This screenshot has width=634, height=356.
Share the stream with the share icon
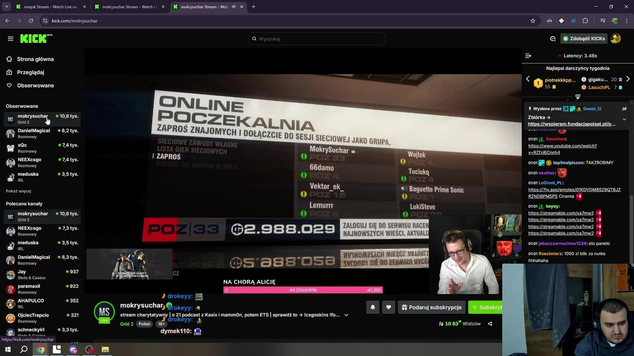click(490, 324)
